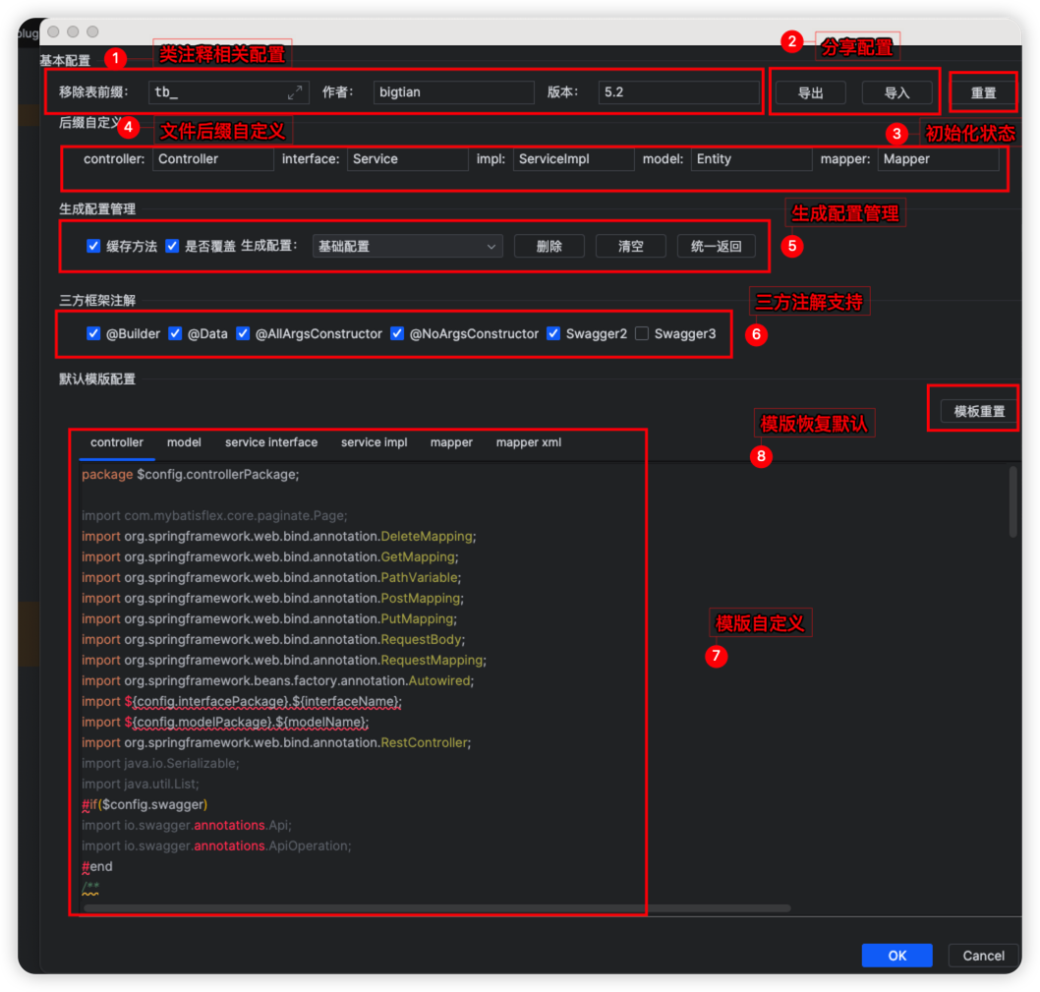
Task: Open the service impl tab
Action: pos(375,442)
